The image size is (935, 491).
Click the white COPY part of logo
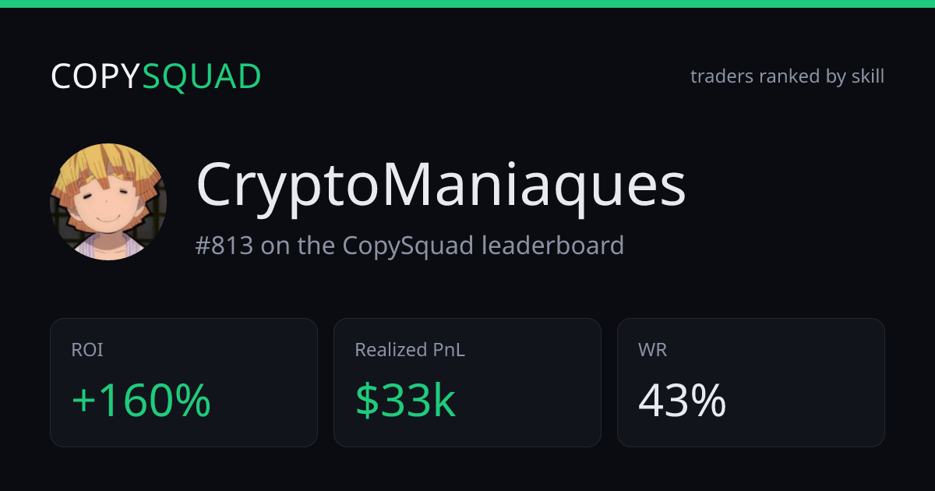coord(96,76)
